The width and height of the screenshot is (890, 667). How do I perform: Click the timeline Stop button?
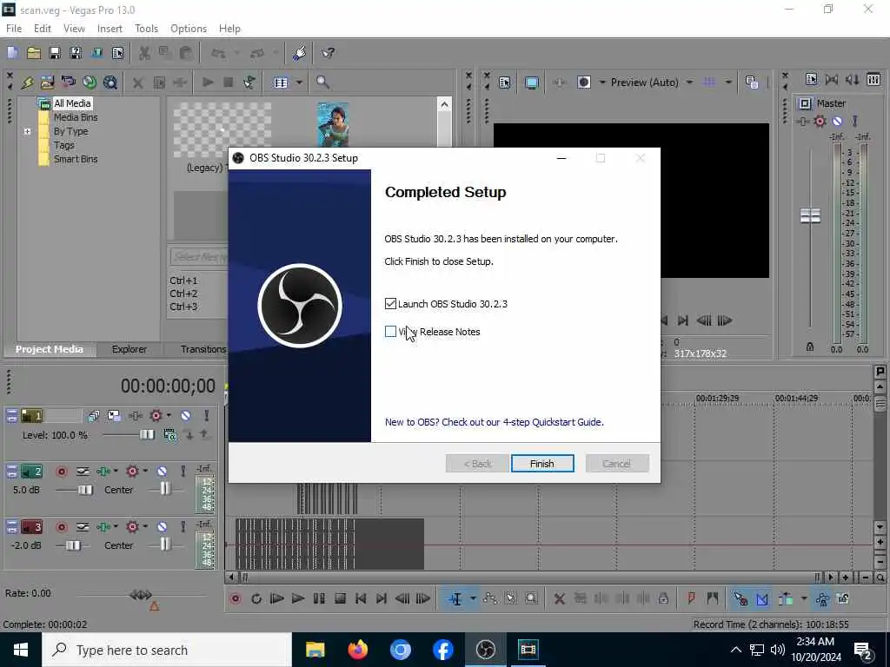[340, 598]
